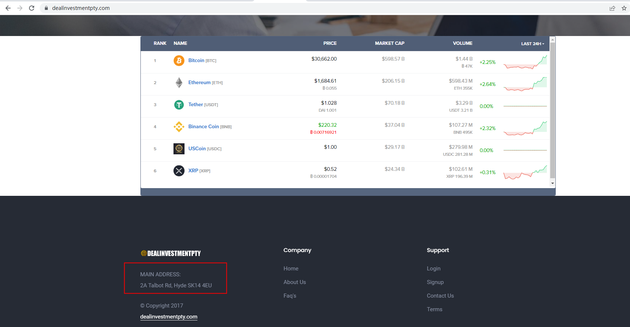The width and height of the screenshot is (630, 327).
Task: Open Contact Us under Support
Action: pyautogui.click(x=440, y=296)
